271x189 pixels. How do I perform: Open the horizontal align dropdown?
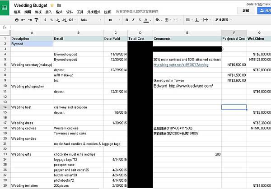click(x=189, y=20)
